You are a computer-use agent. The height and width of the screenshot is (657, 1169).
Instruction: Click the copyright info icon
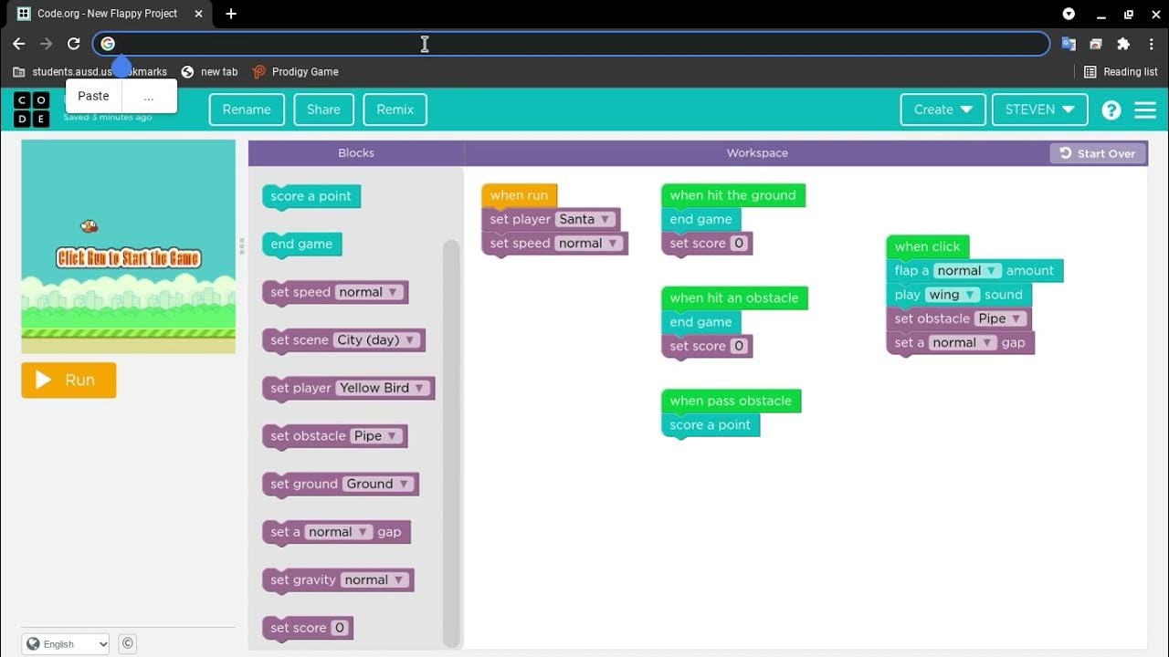128,643
